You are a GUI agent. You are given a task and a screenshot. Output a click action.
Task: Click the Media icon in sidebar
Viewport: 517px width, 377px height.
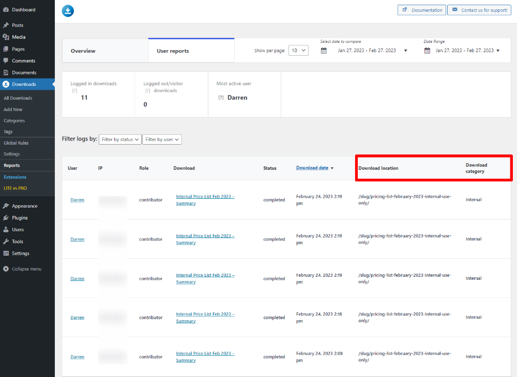6,37
